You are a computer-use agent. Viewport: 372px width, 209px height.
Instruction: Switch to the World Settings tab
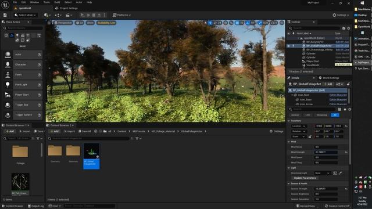pyautogui.click(x=329, y=78)
